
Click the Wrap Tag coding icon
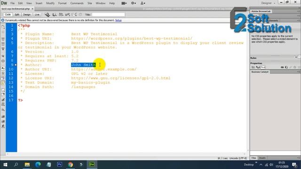click(x=3, y=100)
